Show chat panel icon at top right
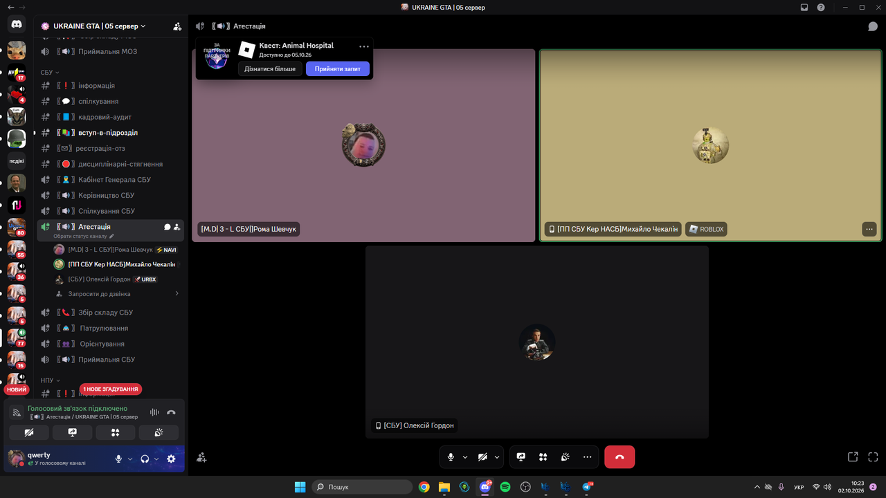Screen dimensions: 886x498 (x=873, y=26)
